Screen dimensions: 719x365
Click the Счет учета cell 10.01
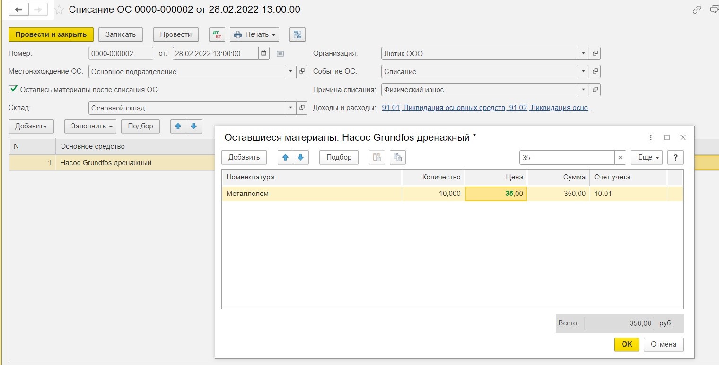pos(628,194)
